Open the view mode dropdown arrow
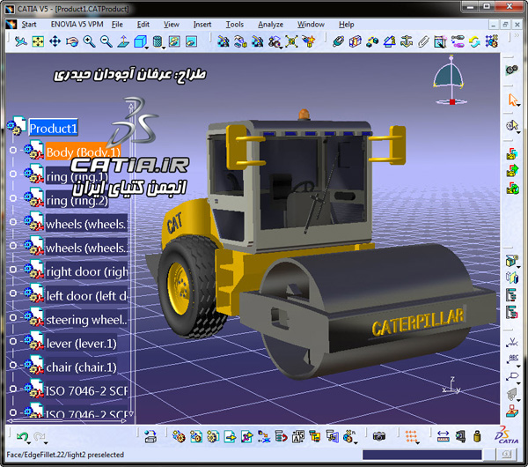The height and width of the screenshot is (467, 528). (x=164, y=48)
